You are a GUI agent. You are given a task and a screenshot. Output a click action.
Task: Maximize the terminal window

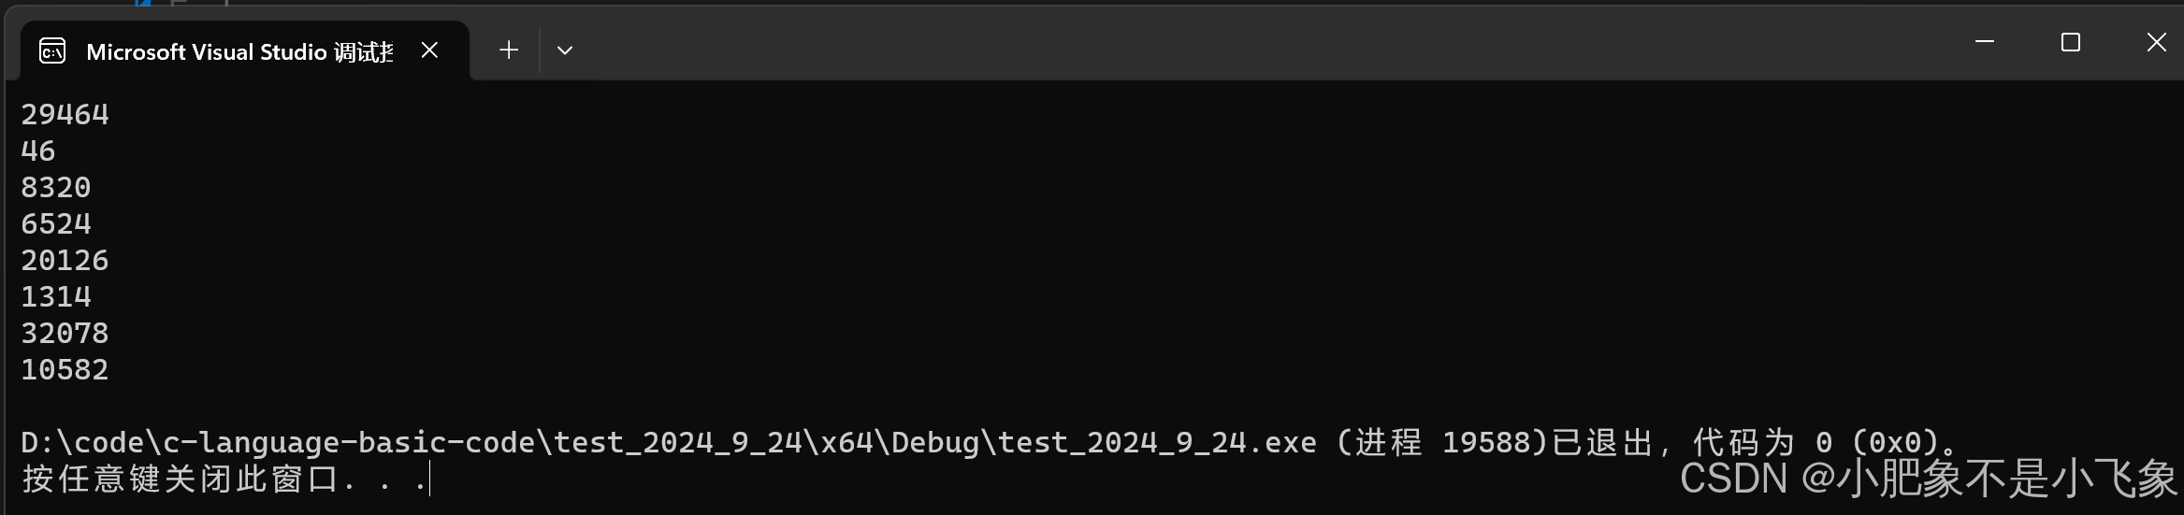(x=2070, y=43)
